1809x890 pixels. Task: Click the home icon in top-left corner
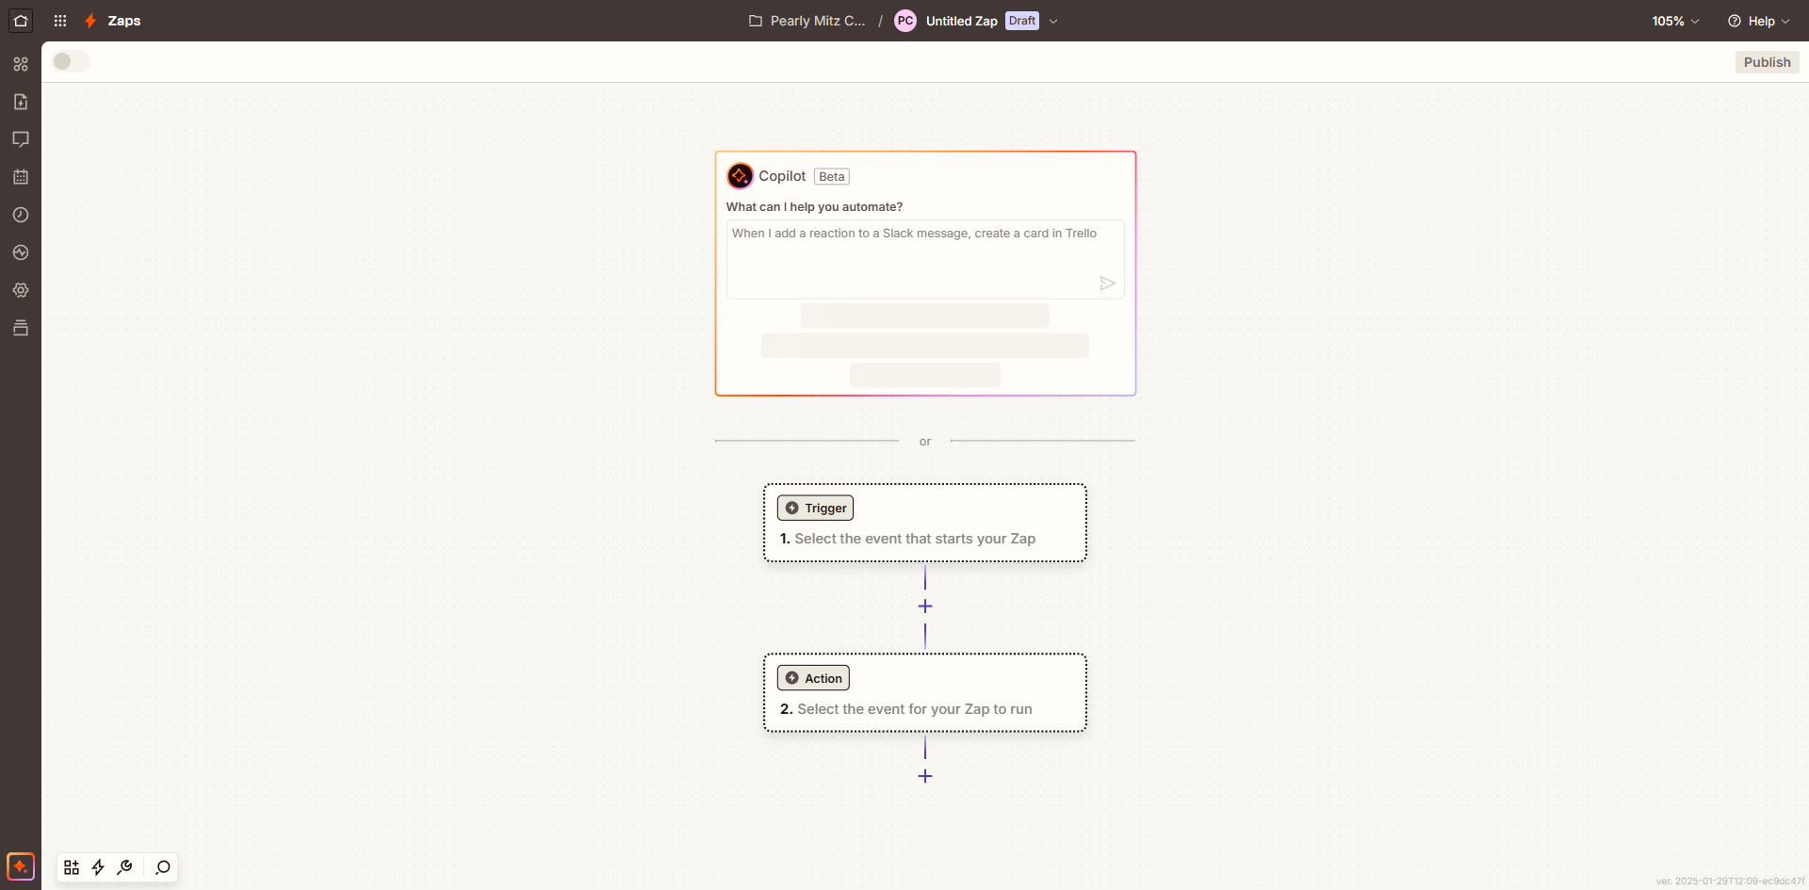click(x=21, y=21)
